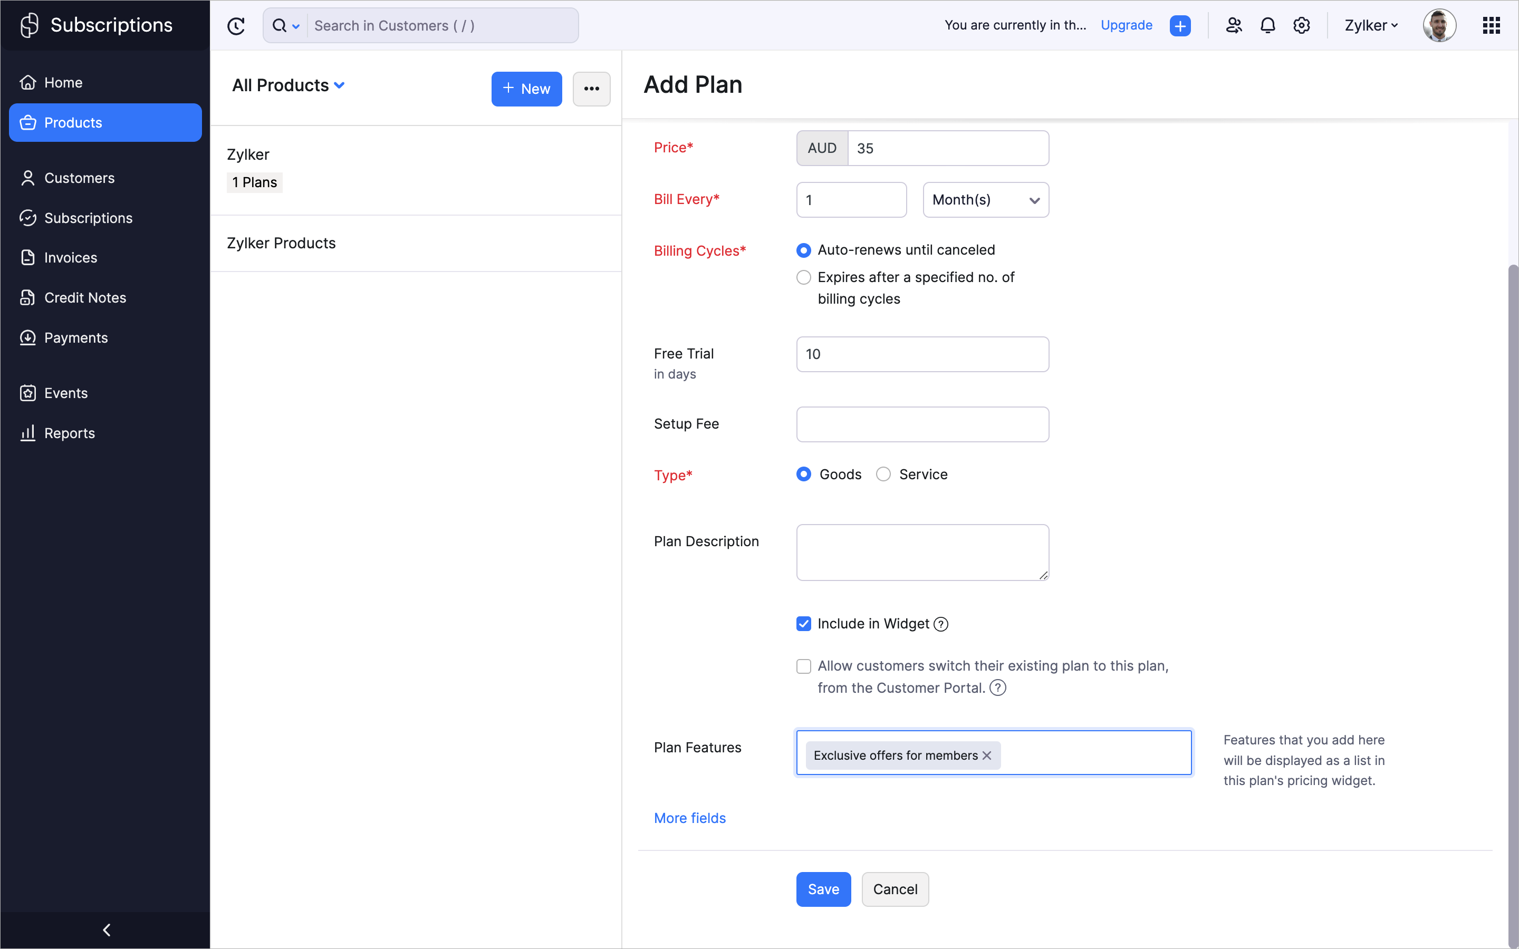Click the Save button
Viewport: 1519px width, 949px height.
tap(823, 889)
